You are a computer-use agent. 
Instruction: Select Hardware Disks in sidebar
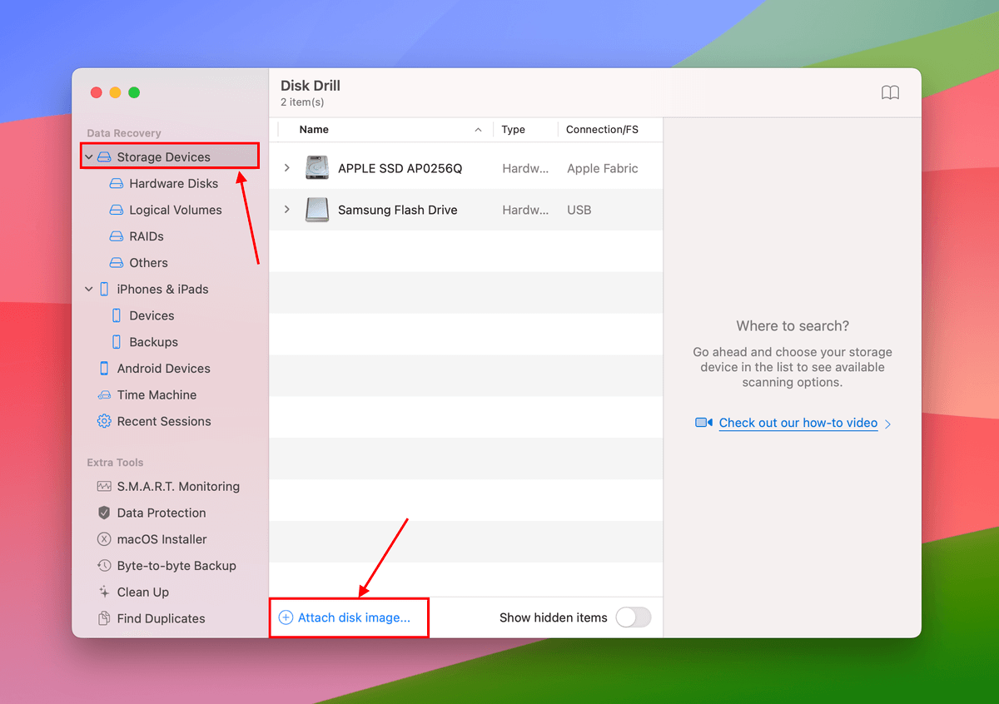173,183
